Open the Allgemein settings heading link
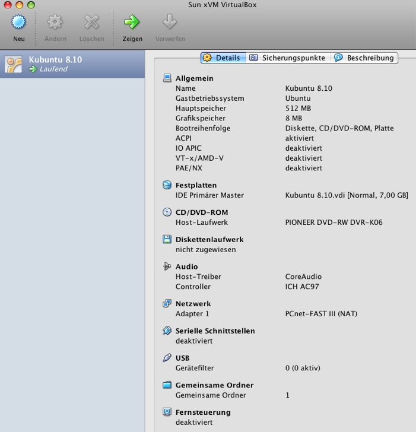416x432 pixels. 194,78
